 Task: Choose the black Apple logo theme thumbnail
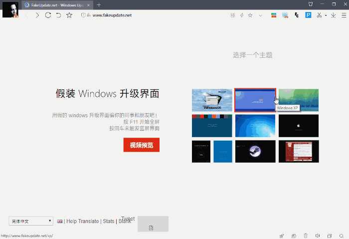tap(299, 126)
